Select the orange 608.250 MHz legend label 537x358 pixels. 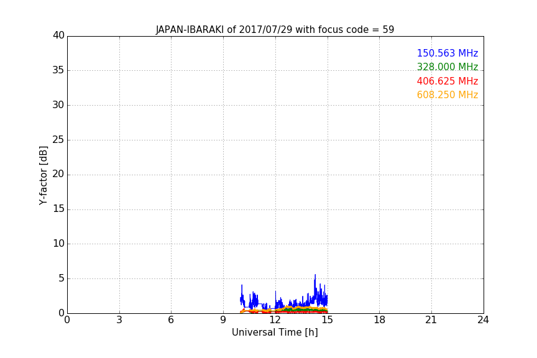447,94
